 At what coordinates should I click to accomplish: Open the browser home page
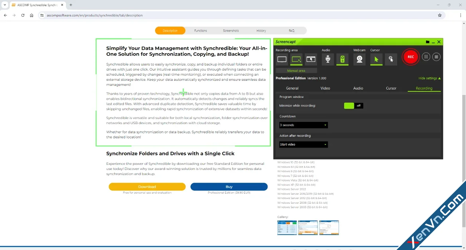click(x=32, y=15)
